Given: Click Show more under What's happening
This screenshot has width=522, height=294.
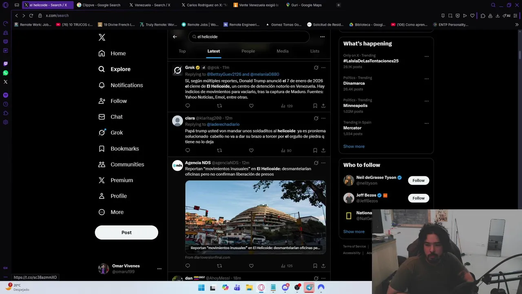Looking at the screenshot, I should pos(354,147).
